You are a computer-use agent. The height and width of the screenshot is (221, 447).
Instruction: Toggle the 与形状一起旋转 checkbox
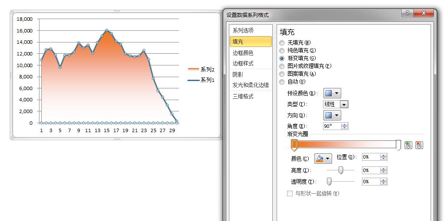coord(290,194)
